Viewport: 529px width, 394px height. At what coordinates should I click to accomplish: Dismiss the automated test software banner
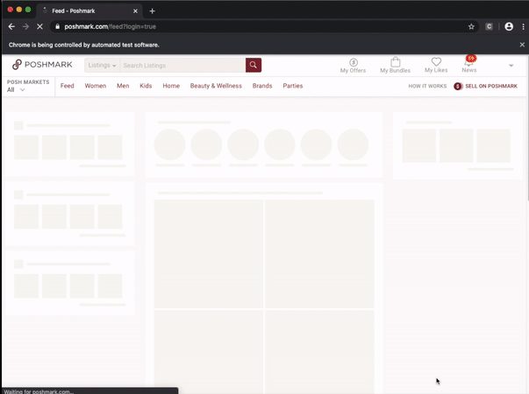[x=522, y=45]
